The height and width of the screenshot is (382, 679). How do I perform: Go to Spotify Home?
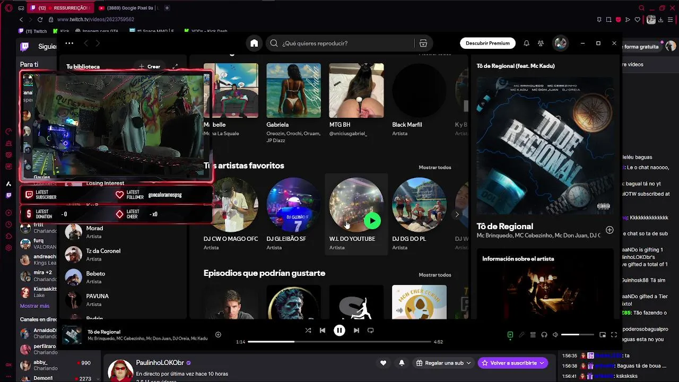[254, 44]
